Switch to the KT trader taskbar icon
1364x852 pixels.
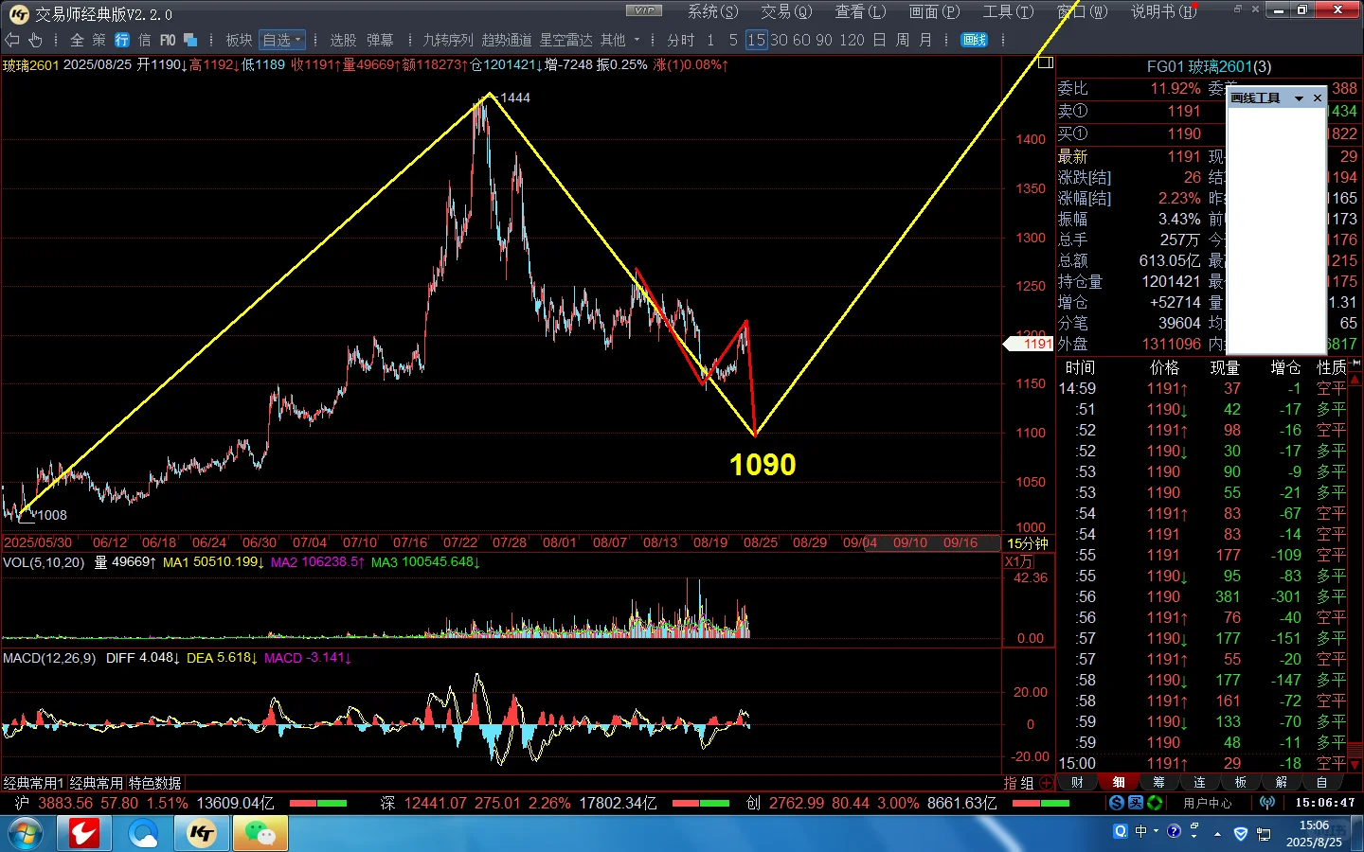point(202,834)
